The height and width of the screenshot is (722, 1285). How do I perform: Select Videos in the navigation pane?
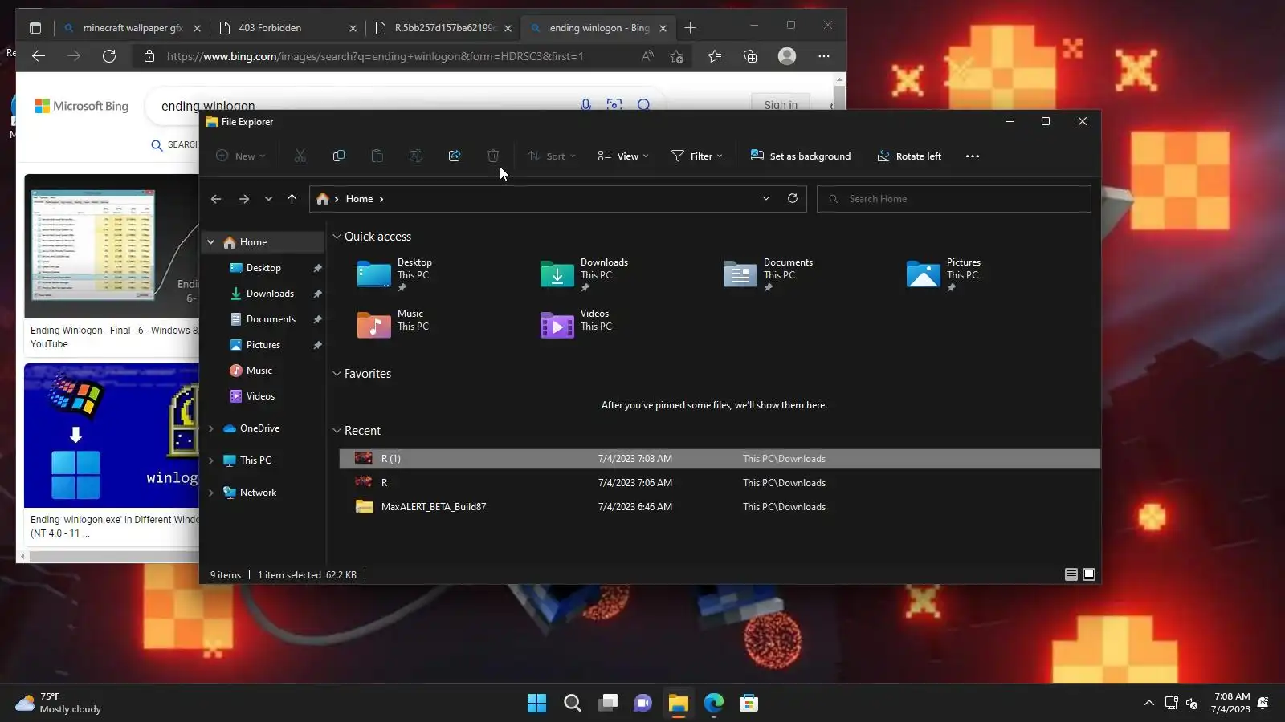(x=260, y=396)
